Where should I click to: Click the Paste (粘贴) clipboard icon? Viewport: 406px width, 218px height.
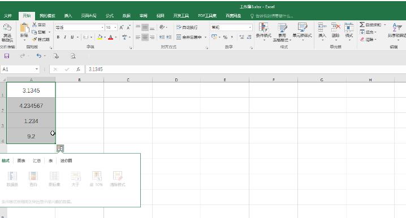click(24, 28)
